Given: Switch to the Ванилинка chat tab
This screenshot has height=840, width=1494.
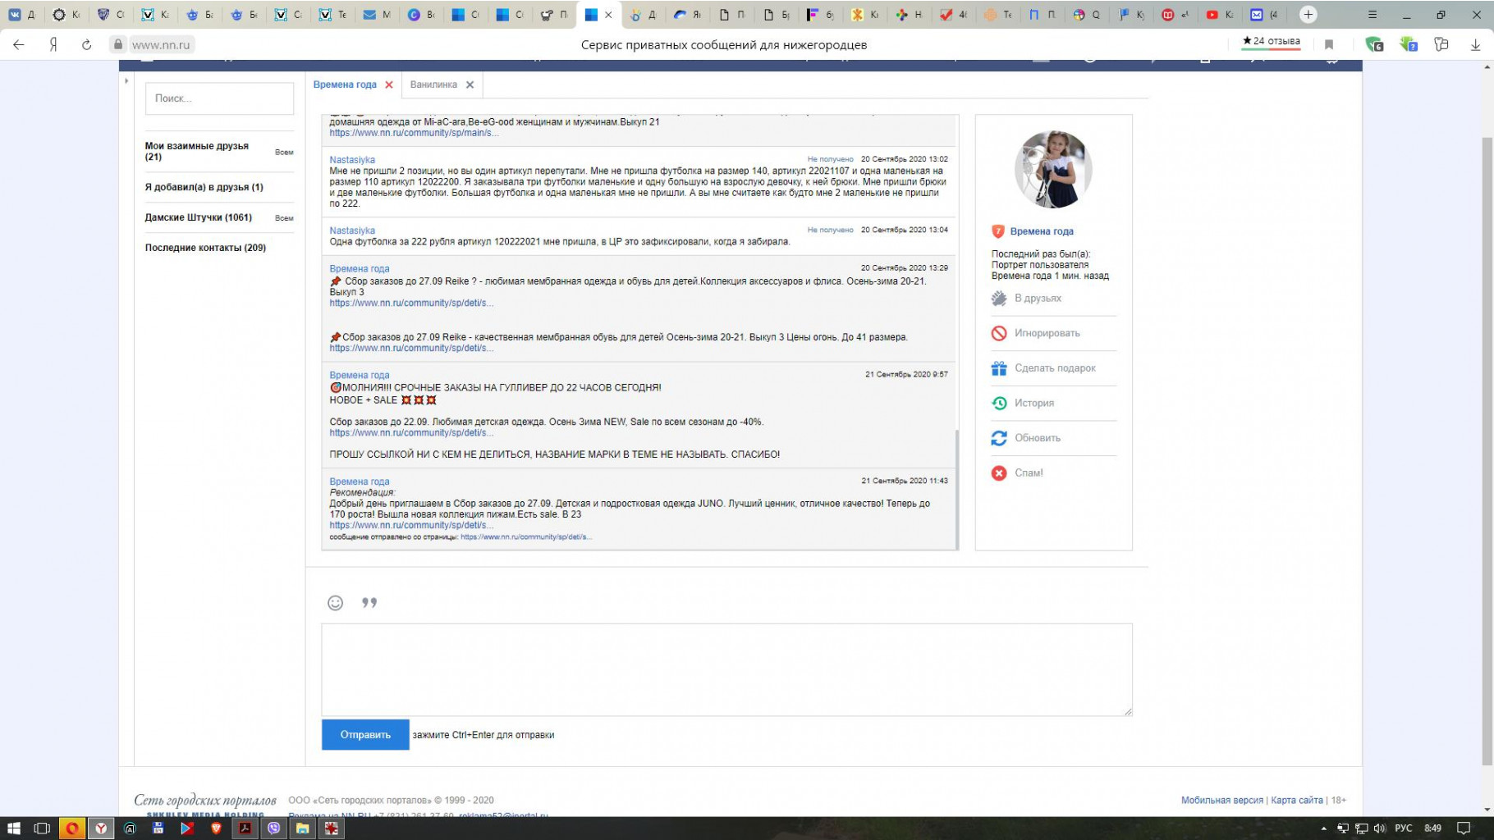Looking at the screenshot, I should tap(433, 84).
